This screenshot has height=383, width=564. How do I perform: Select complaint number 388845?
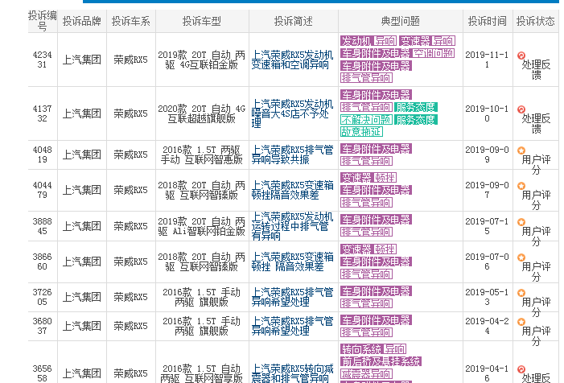42,226
